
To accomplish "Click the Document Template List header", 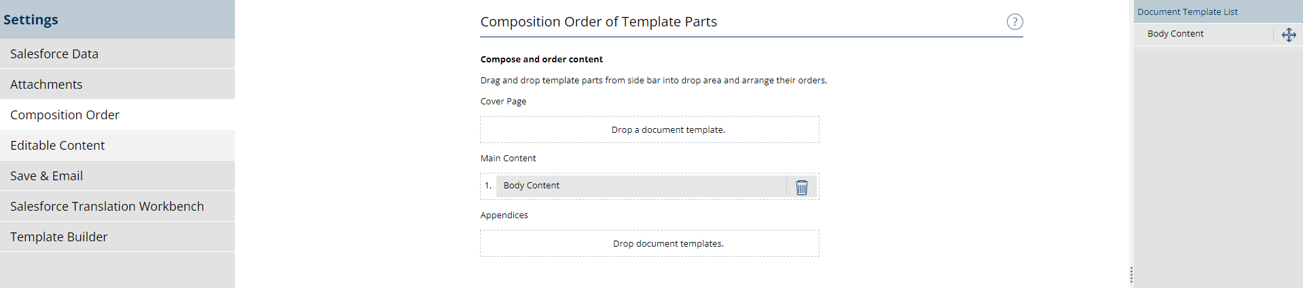I will (x=1188, y=12).
